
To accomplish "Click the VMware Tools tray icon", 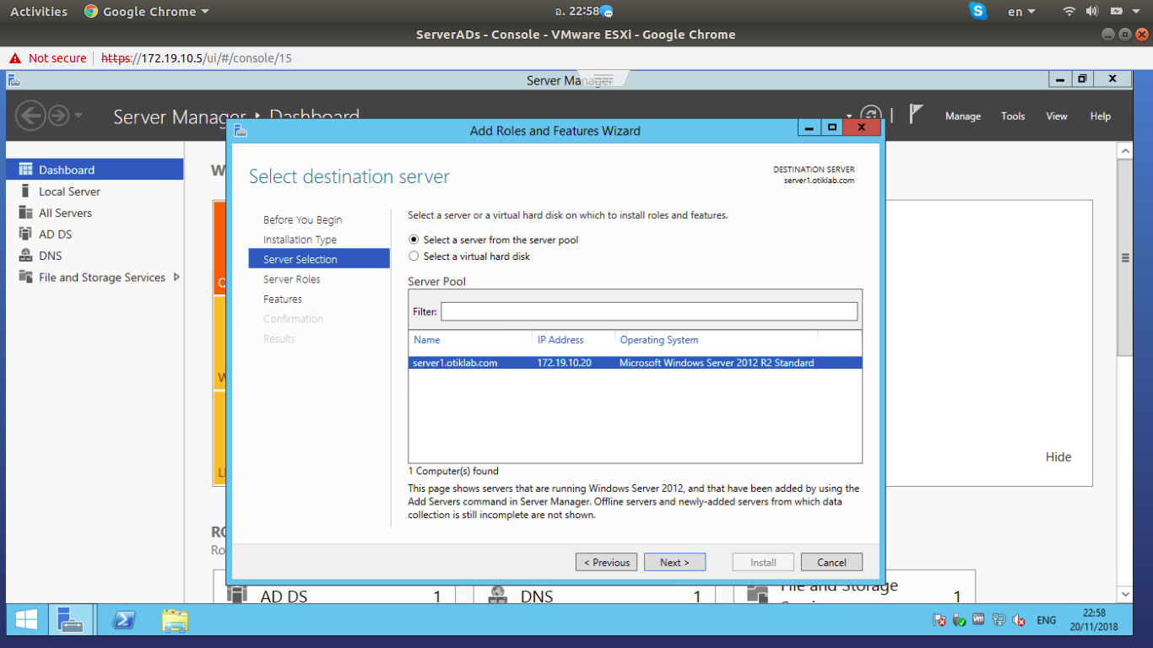I will click(x=979, y=619).
